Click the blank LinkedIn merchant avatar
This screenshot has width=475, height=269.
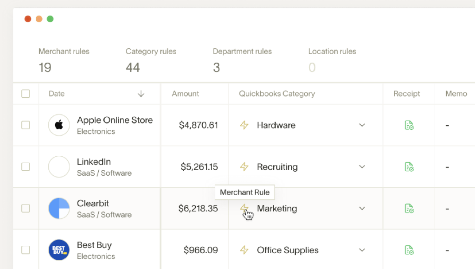[59, 167]
